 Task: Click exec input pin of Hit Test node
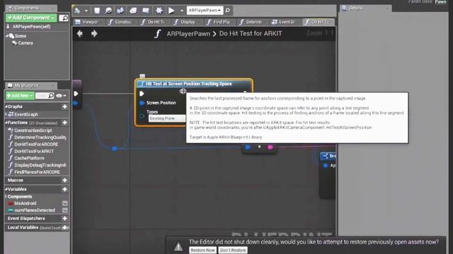[x=142, y=94]
